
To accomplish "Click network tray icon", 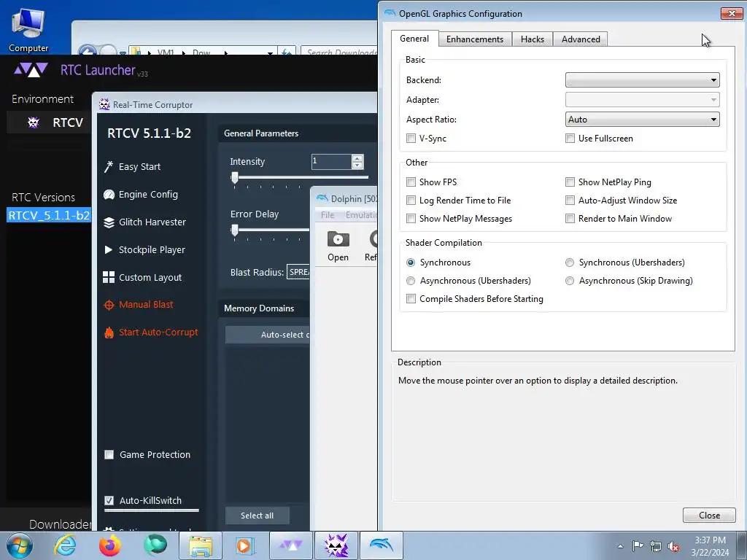I will [656, 546].
